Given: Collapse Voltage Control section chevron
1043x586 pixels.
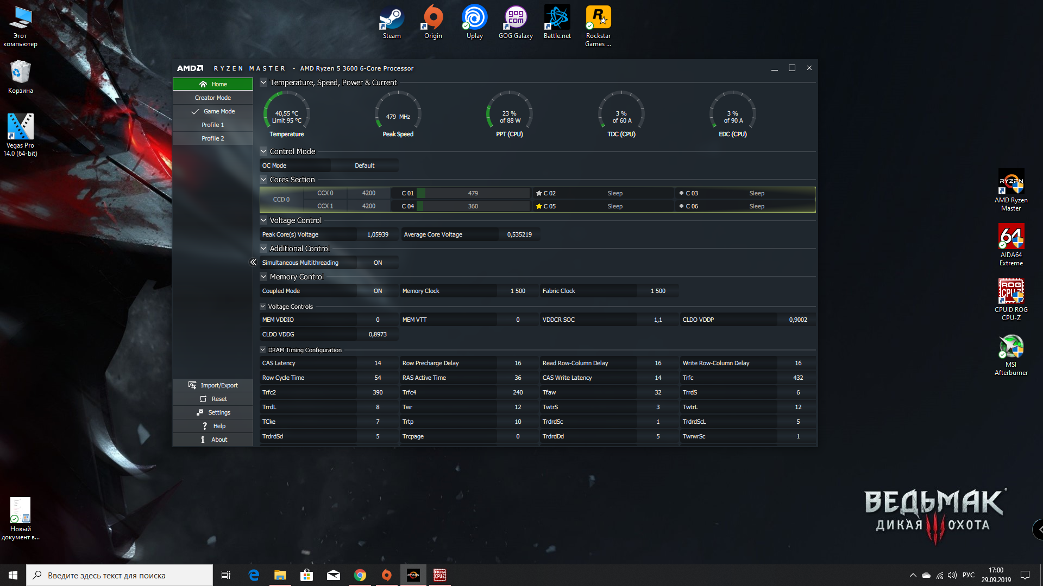Looking at the screenshot, I should pyautogui.click(x=263, y=220).
